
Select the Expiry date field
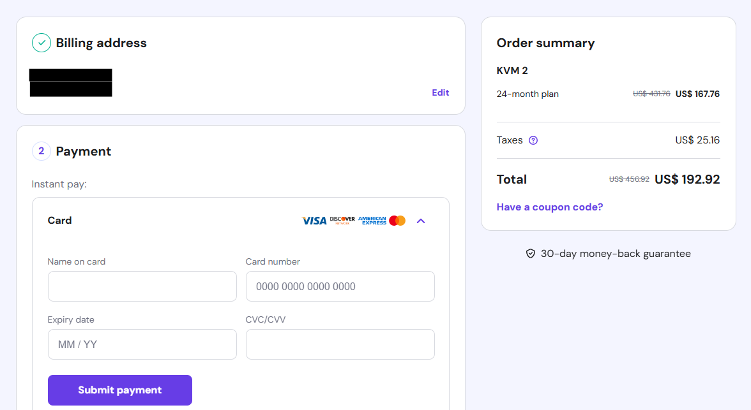(142, 344)
